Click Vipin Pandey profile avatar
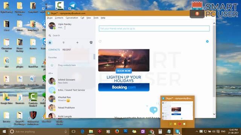This screenshot has width=241, height=135. tap(52, 25)
